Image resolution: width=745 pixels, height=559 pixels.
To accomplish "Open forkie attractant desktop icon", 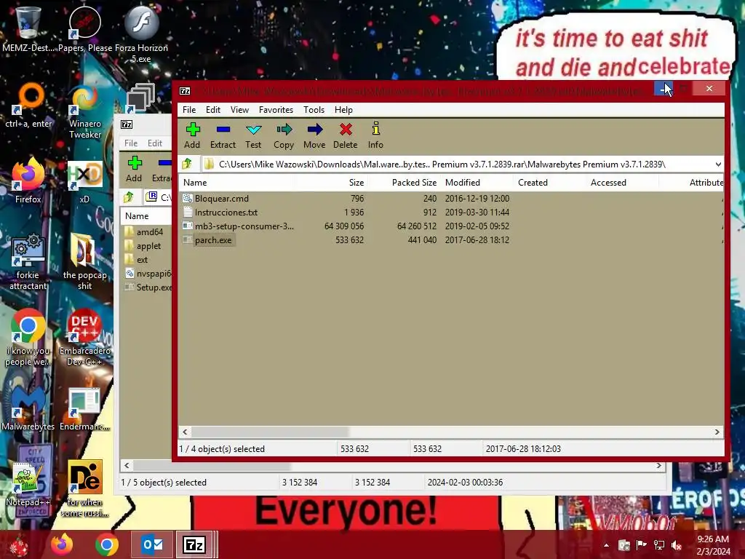I will 28,261.
